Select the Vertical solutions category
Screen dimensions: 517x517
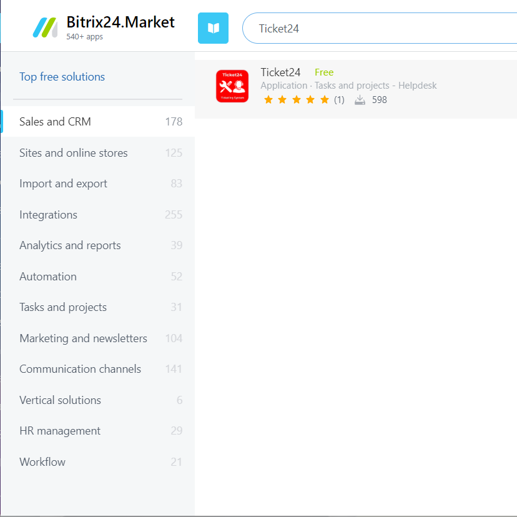[60, 400]
